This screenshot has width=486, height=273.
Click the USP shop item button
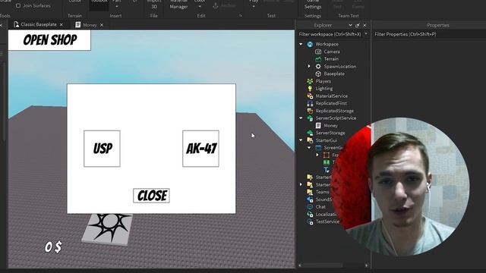(102, 149)
